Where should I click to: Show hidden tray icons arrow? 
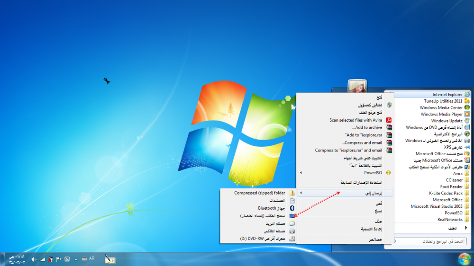tap(75, 259)
